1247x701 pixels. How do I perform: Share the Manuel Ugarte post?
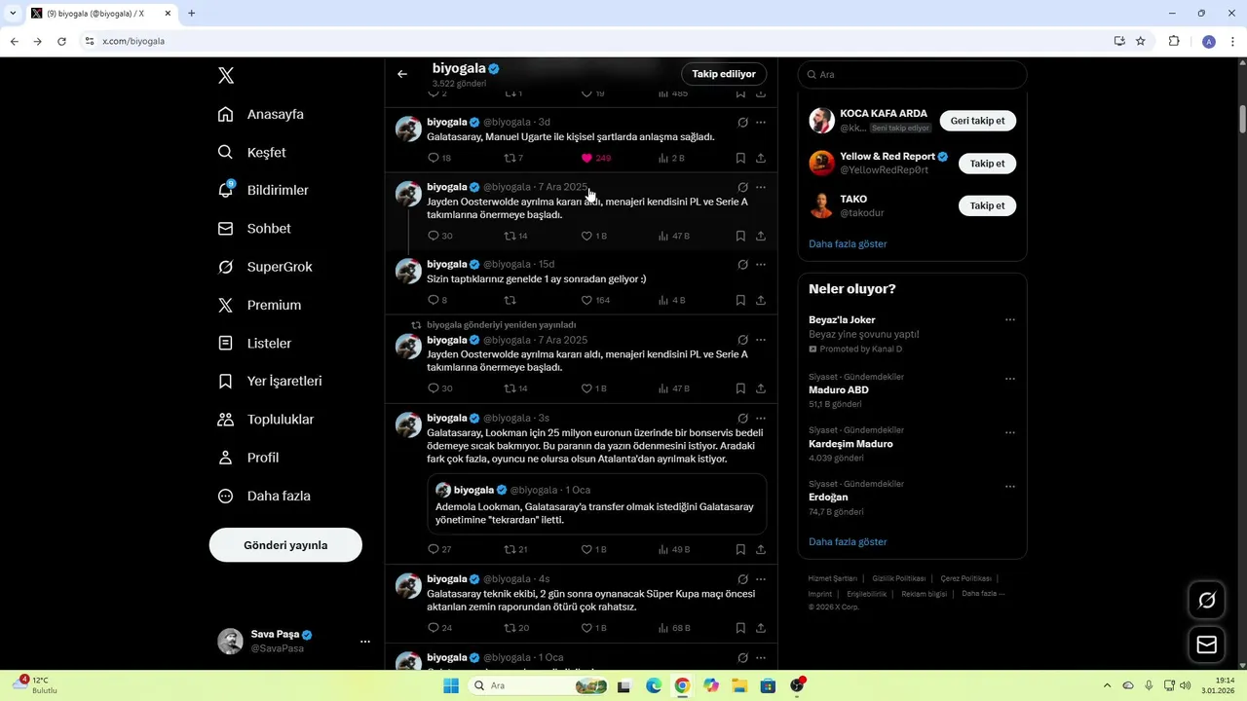(761, 158)
